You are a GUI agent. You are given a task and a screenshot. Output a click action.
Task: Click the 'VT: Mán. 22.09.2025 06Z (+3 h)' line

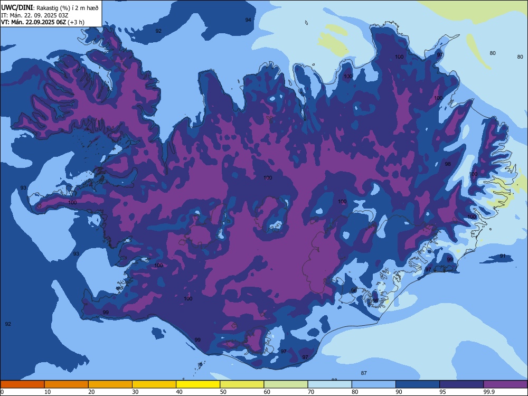tap(43, 22)
